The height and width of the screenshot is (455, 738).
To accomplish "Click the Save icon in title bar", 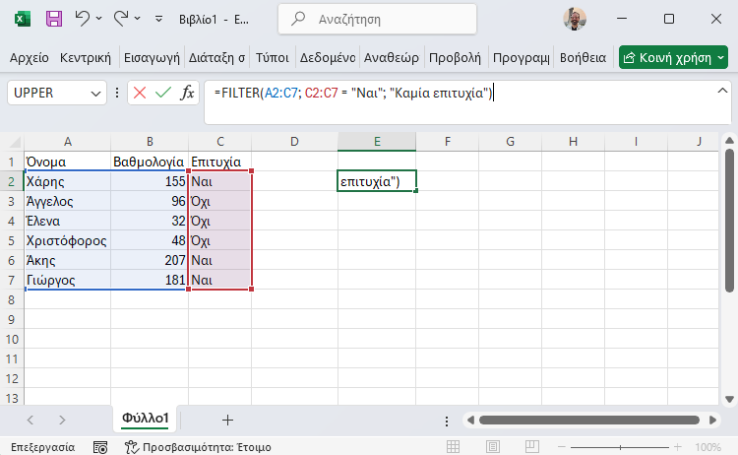I will (x=54, y=19).
